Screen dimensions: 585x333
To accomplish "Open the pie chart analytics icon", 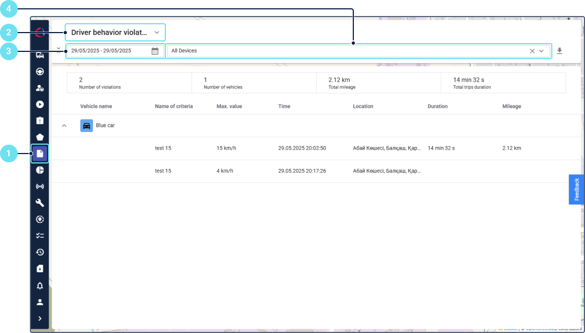I will (x=40, y=170).
